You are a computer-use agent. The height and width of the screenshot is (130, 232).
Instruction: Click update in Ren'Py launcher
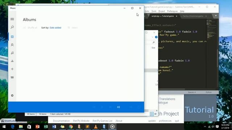pyautogui.click(x=152, y=121)
